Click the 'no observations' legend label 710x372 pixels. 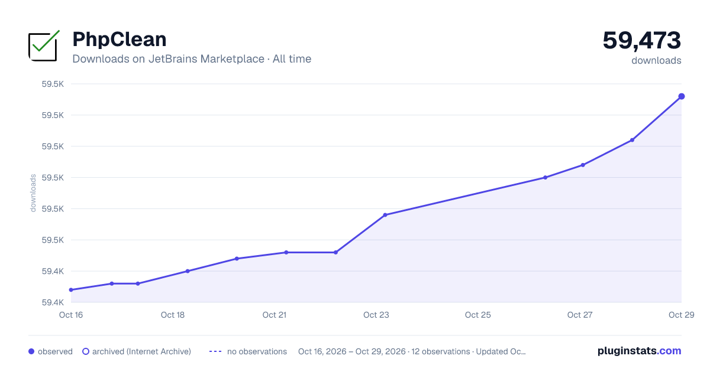(257, 351)
